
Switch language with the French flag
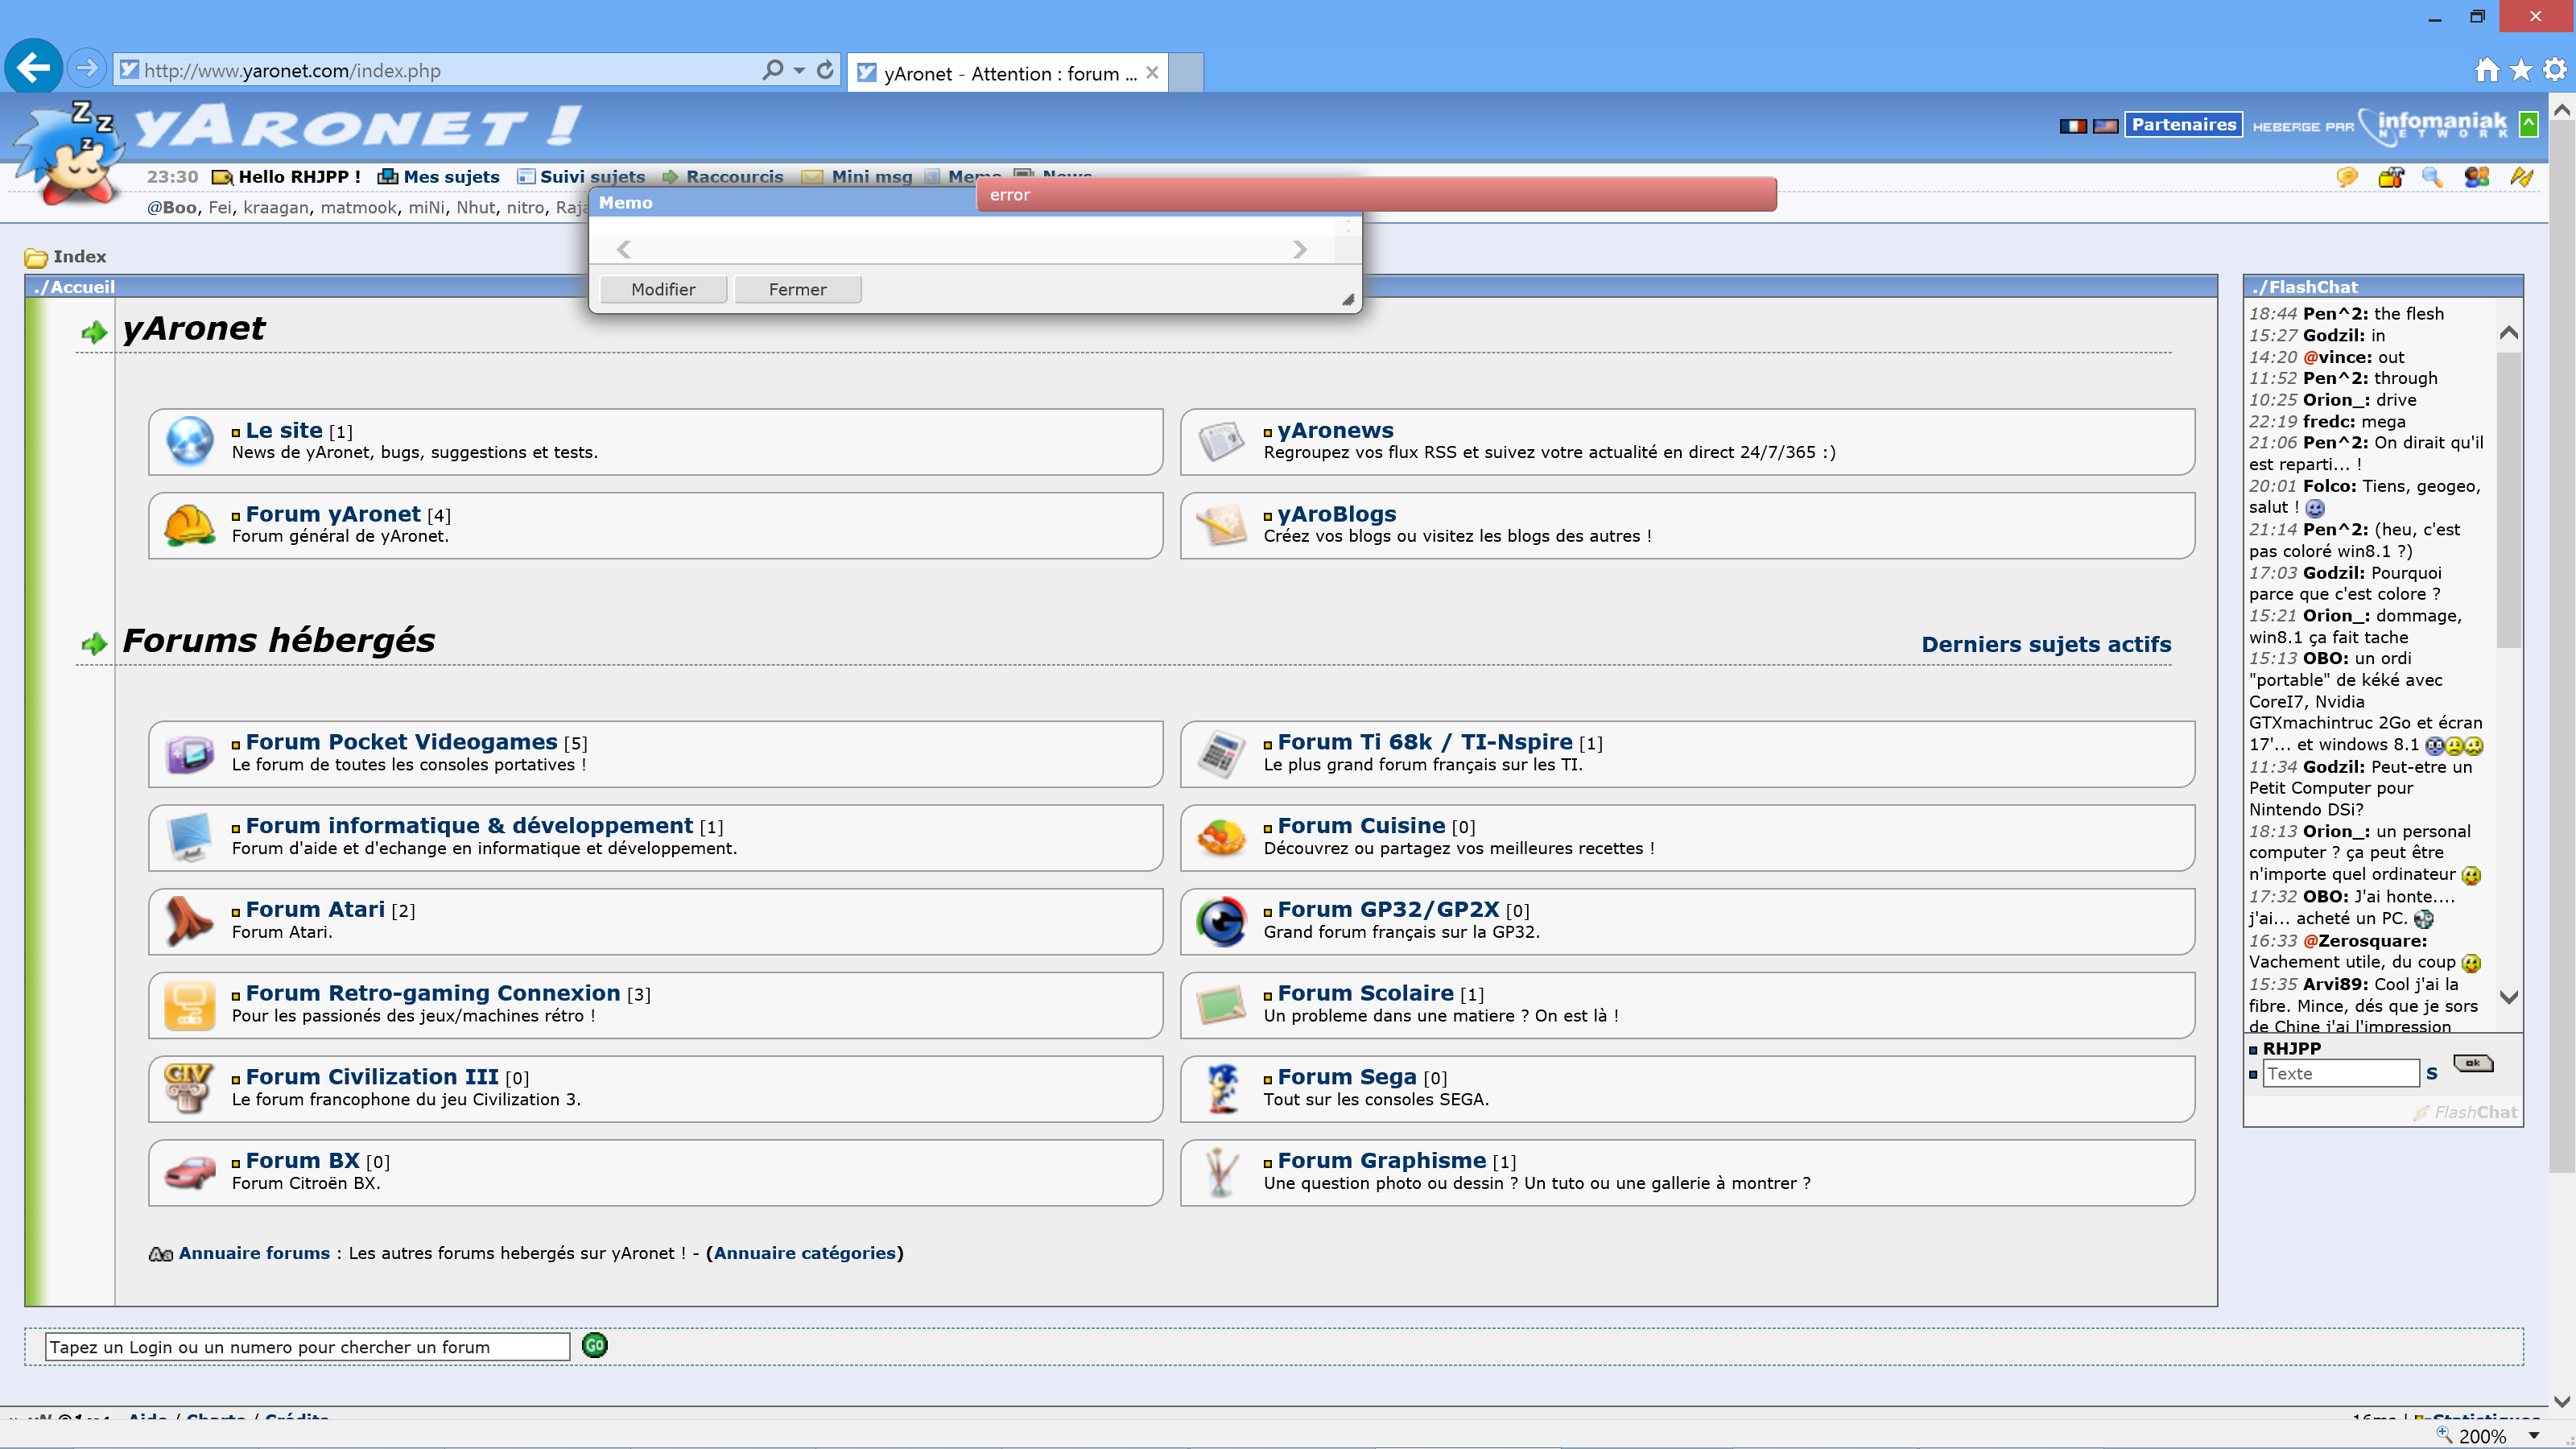coord(2073,125)
